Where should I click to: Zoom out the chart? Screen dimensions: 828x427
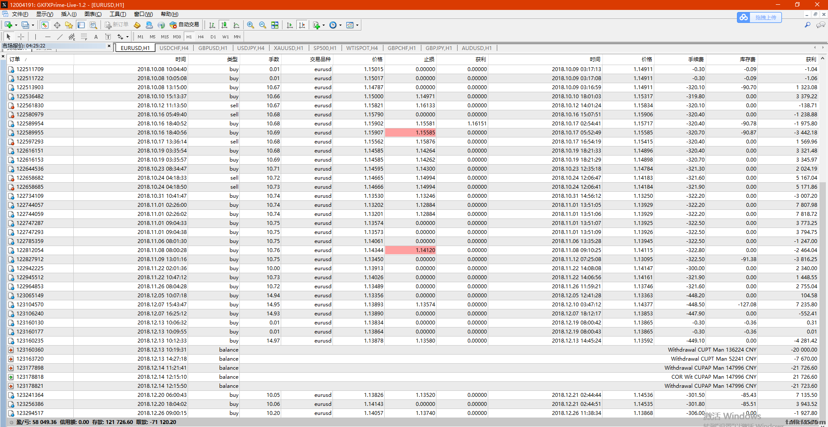263,25
